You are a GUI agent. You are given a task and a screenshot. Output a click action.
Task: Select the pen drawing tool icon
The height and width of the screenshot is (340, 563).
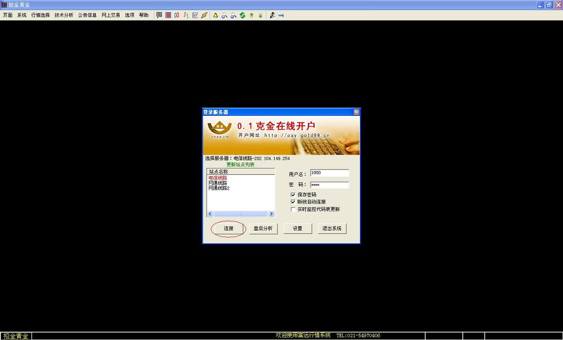(272, 15)
